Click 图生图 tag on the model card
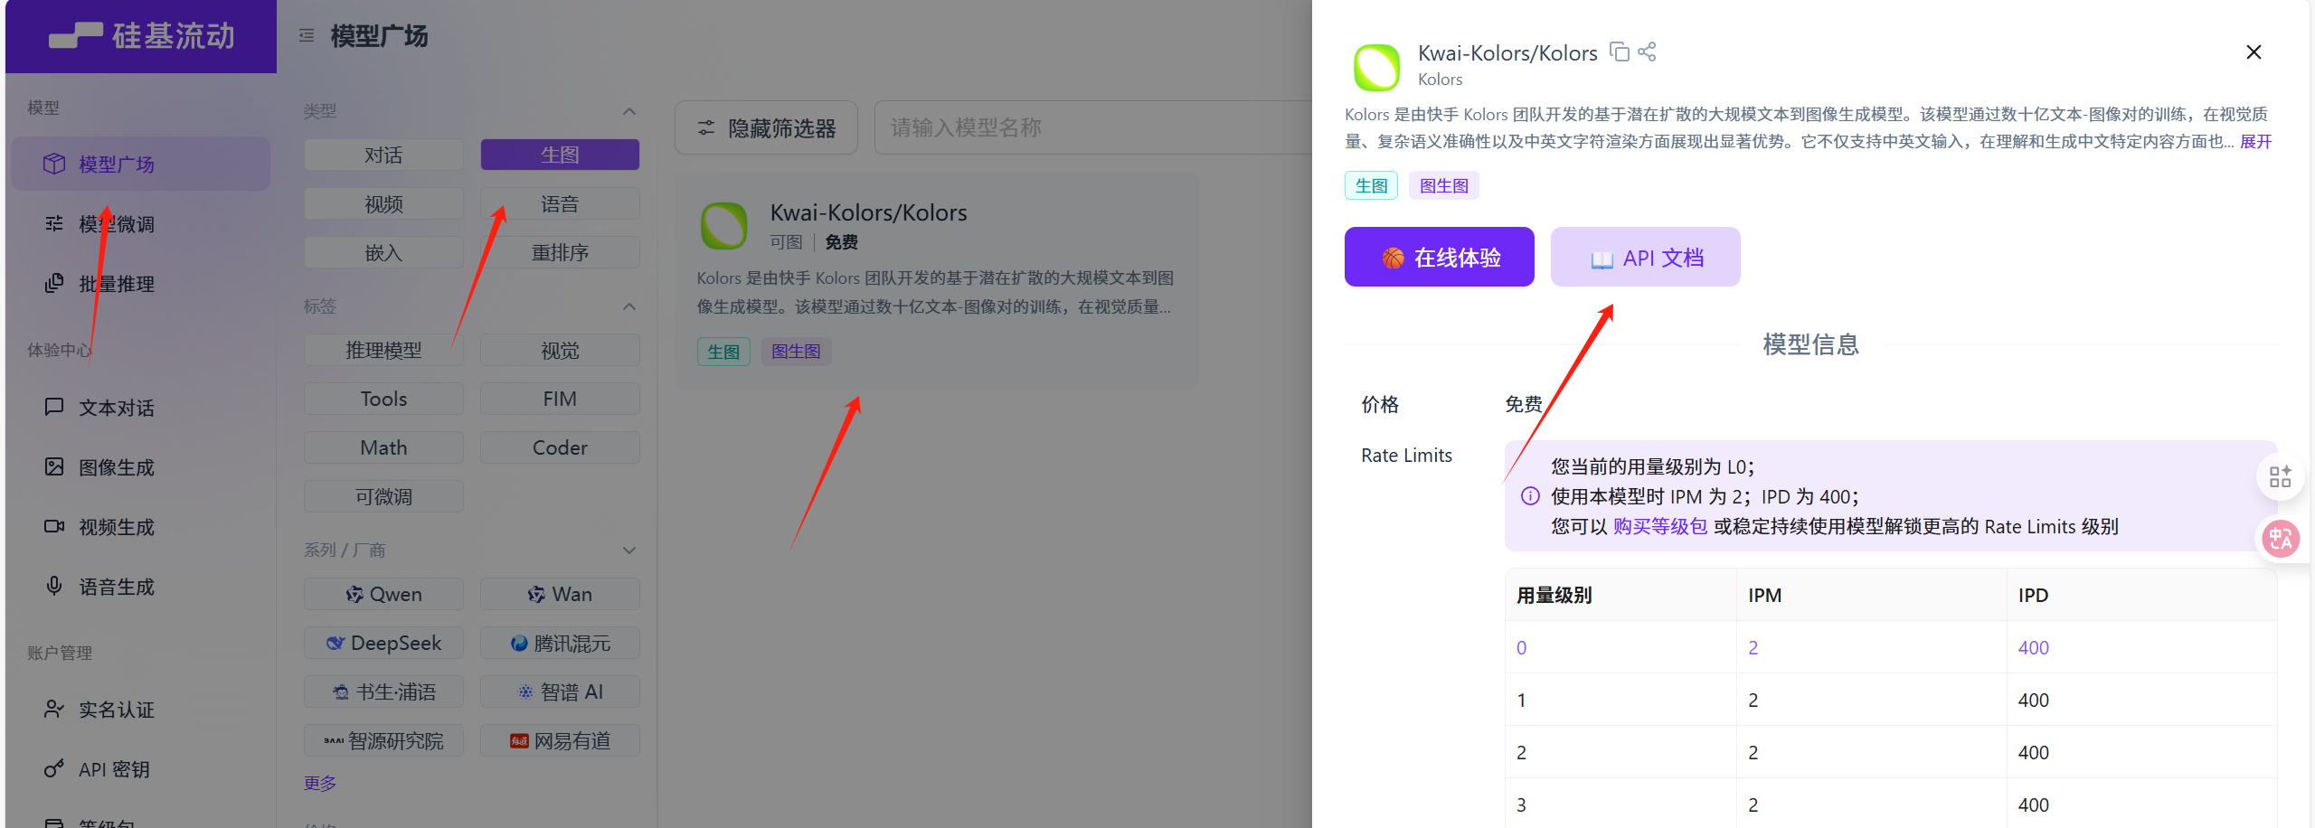2315x828 pixels. point(796,352)
